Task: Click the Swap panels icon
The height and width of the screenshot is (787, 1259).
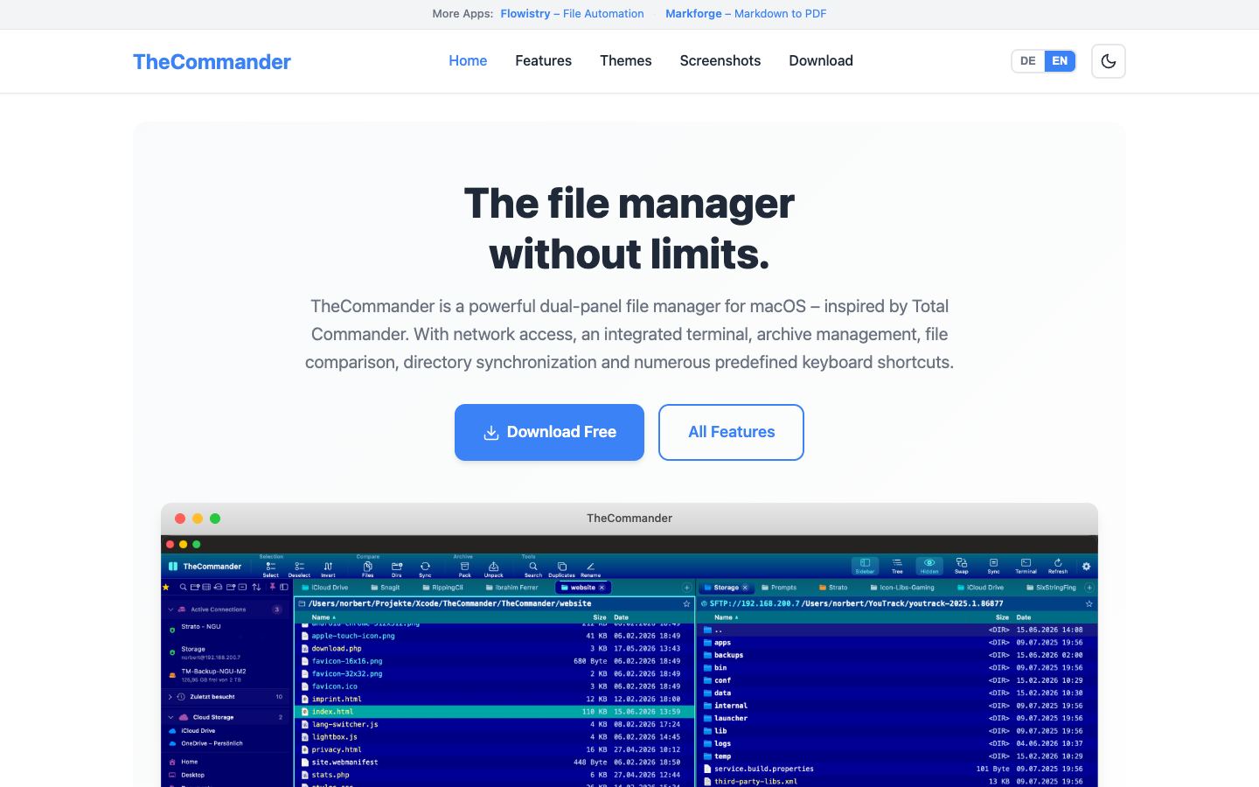Action: (x=962, y=566)
